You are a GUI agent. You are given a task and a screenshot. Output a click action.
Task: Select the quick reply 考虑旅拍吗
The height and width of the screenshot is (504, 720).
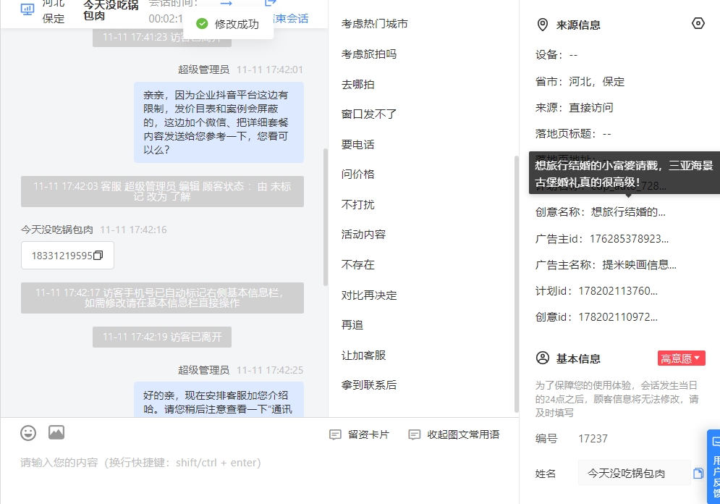369,54
